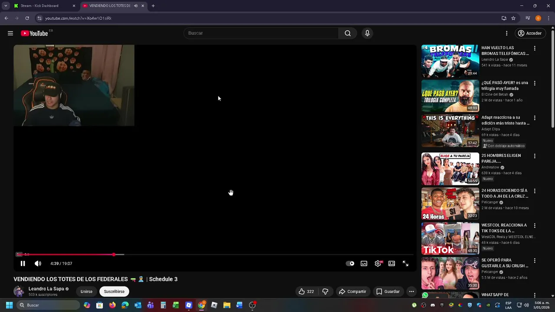Open the ¿QUÉ PASÓ AYER? trilogía thumbnail
The image size is (555, 312).
[x=450, y=96]
